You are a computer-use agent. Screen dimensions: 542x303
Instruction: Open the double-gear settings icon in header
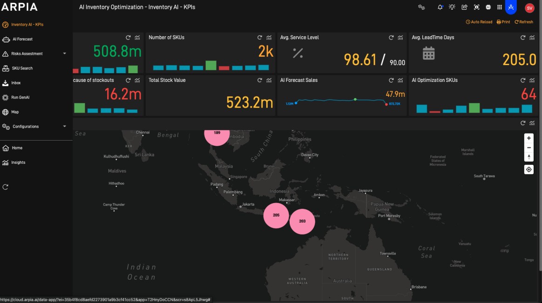[x=421, y=7]
